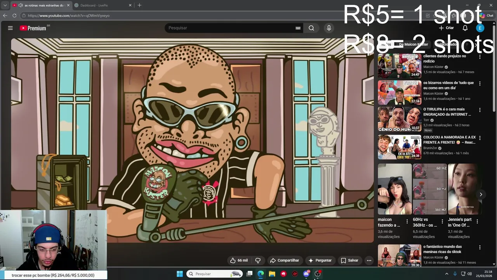
Task: Go to YouTube Premium home logo
Action: tap(33, 28)
